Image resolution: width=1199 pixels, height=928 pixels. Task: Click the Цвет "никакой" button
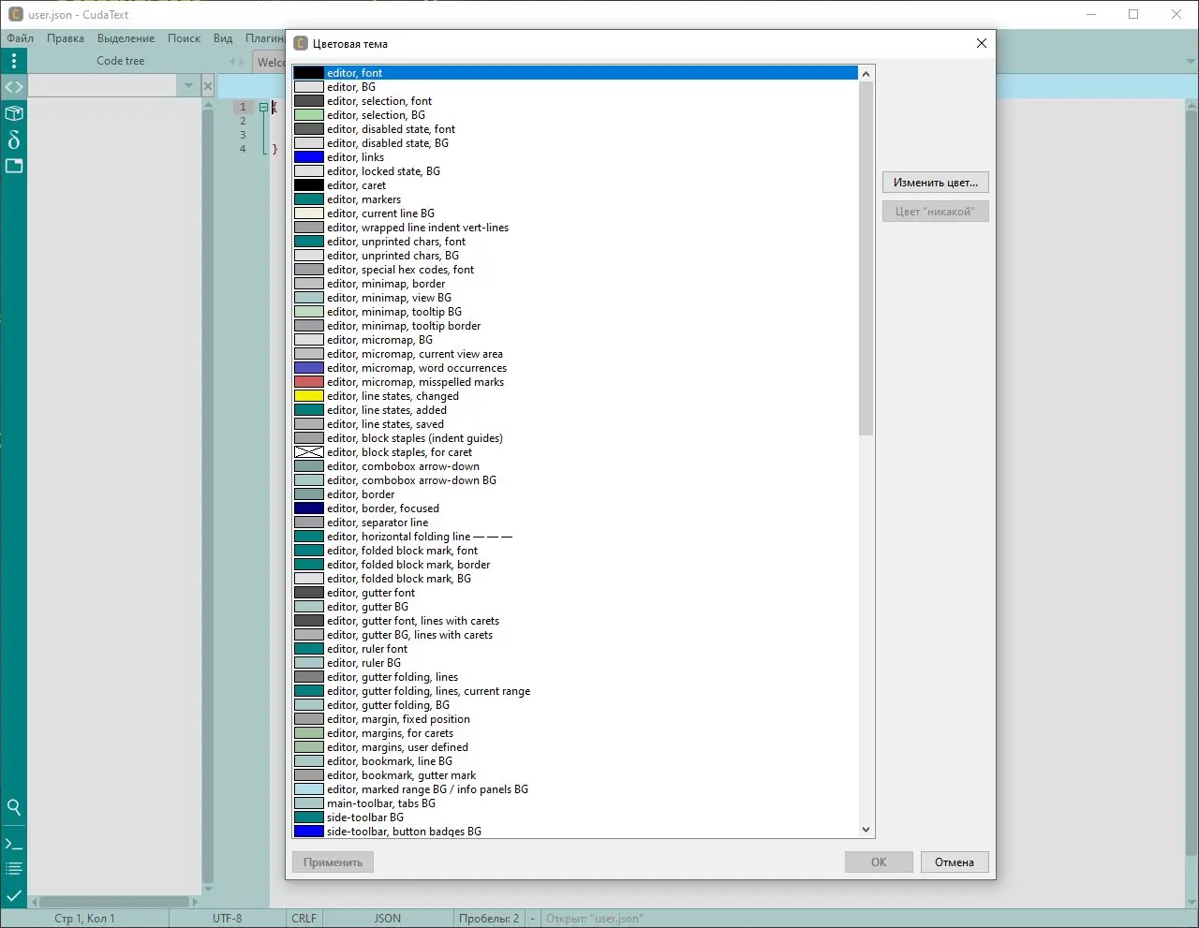pyautogui.click(x=935, y=212)
